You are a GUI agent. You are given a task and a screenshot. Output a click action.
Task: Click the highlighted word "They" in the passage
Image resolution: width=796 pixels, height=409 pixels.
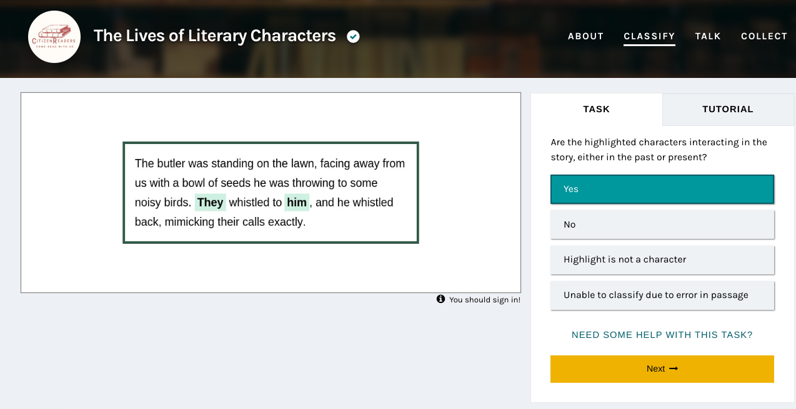(x=211, y=203)
